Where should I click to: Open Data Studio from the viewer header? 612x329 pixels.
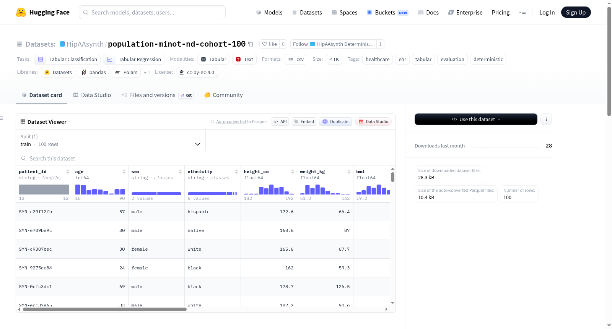click(373, 122)
